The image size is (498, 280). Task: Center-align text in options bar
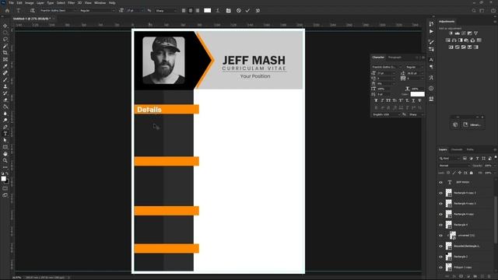(191, 10)
